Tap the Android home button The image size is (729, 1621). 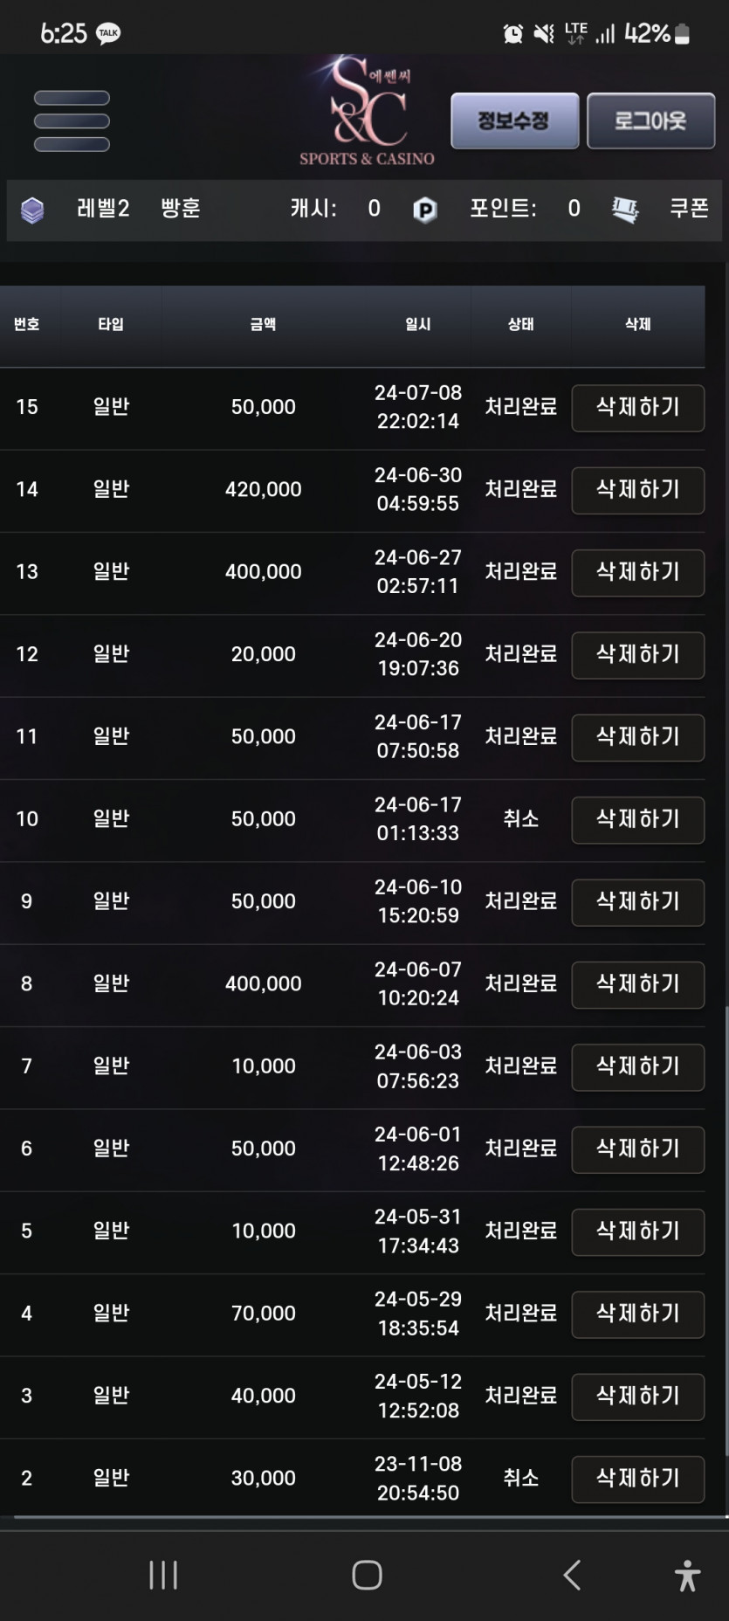[x=367, y=1575]
